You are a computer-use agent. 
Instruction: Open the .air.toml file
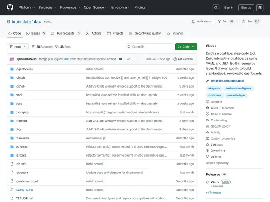tap(21, 164)
